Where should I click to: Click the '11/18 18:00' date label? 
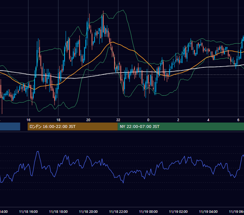(x=58, y=211)
